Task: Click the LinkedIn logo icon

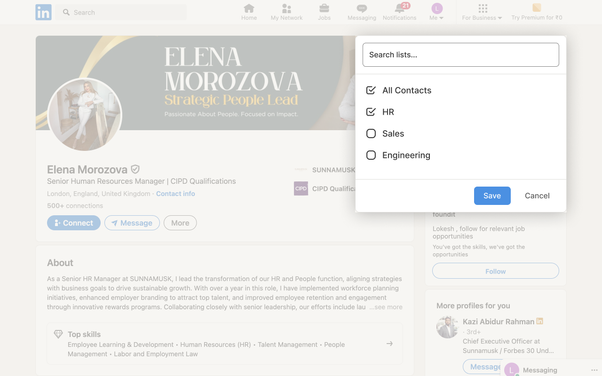Action: pos(43,12)
